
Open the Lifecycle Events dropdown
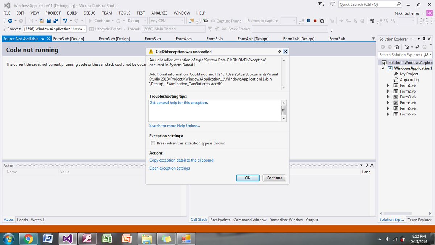pos(124,29)
